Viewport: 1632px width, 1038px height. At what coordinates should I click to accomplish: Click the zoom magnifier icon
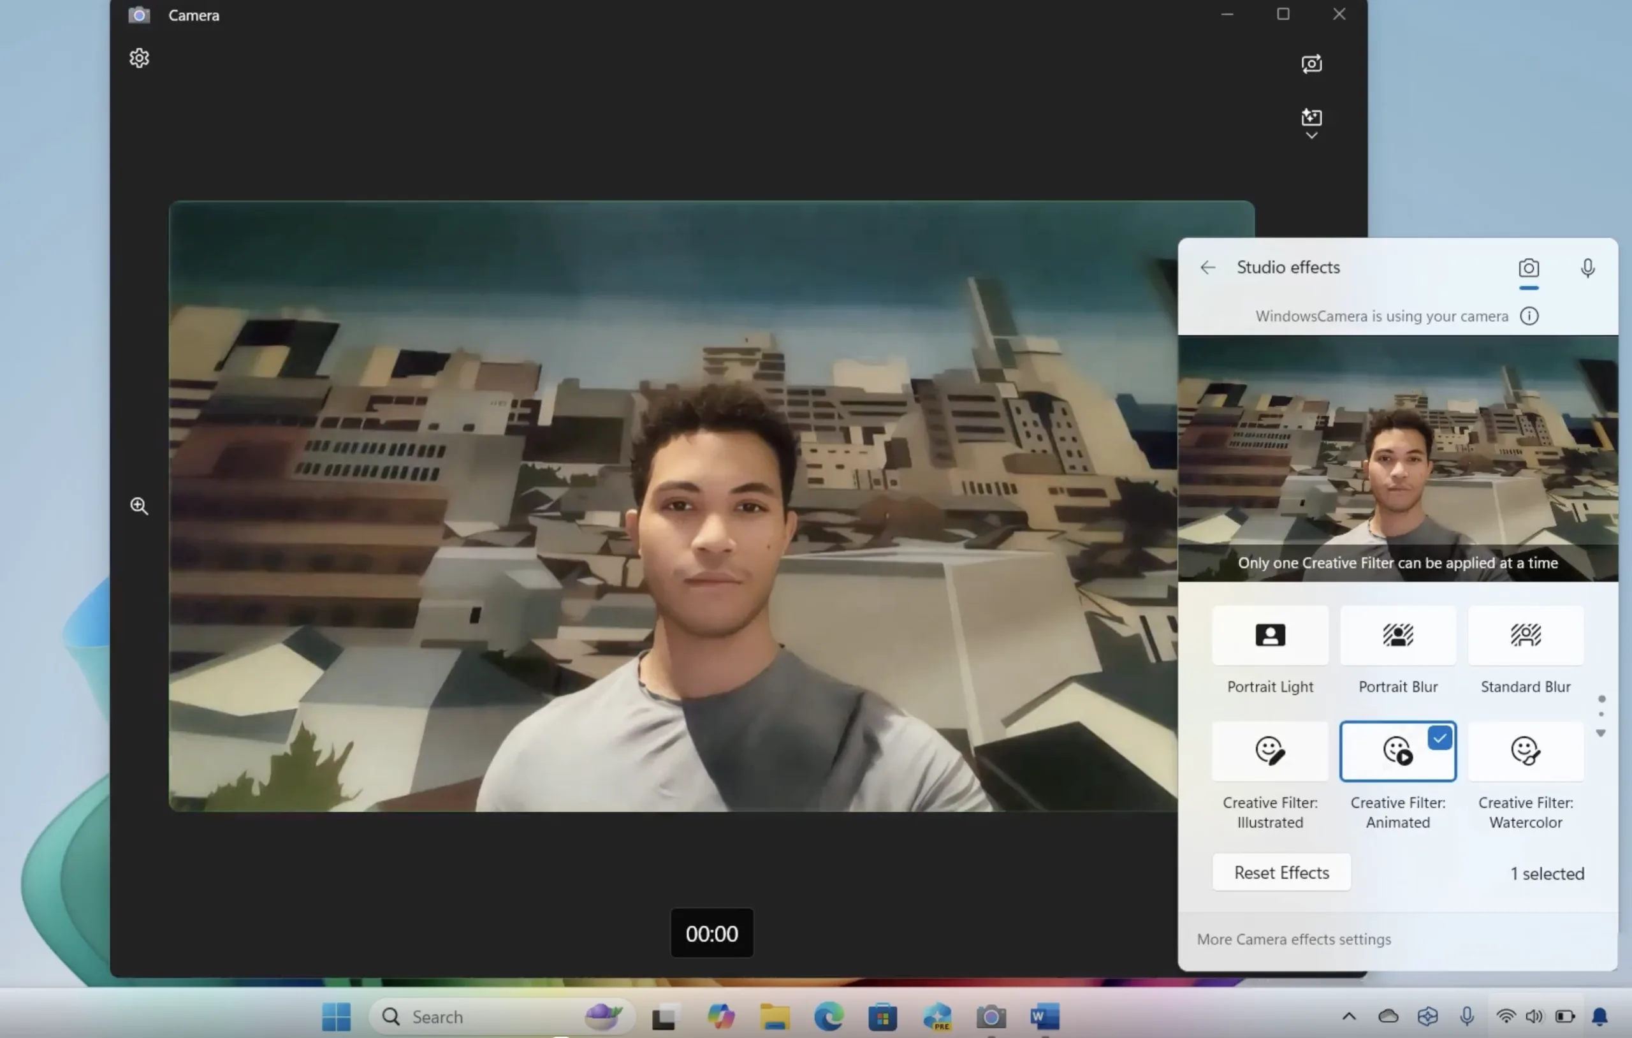click(139, 506)
